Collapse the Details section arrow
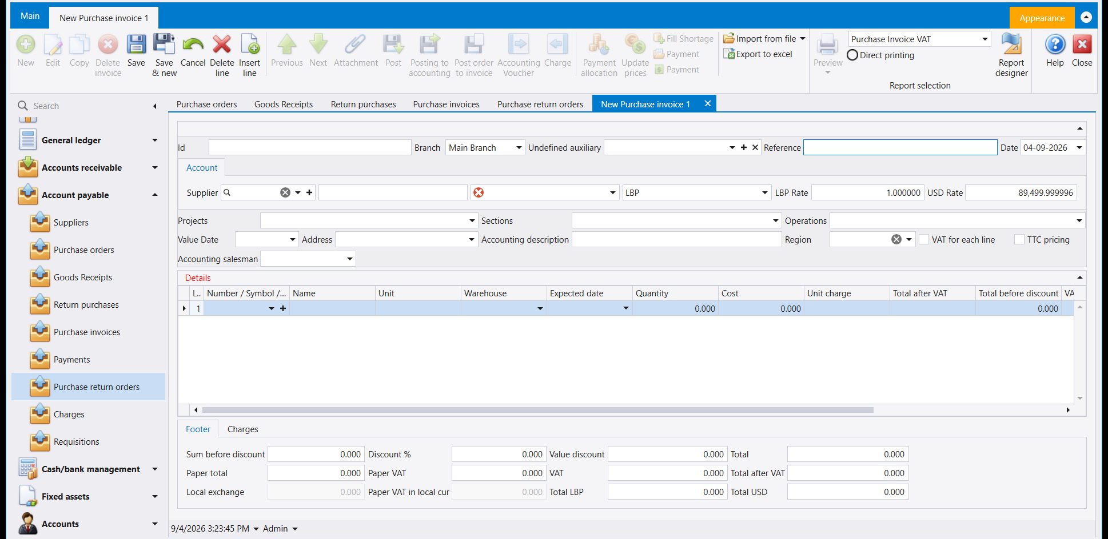Image resolution: width=1108 pixels, height=539 pixels. point(1079,277)
